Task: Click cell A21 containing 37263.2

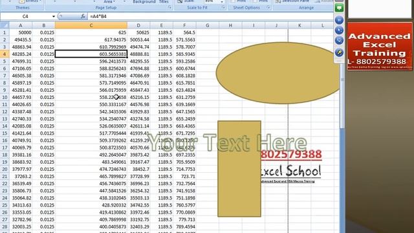Action: click(21, 176)
